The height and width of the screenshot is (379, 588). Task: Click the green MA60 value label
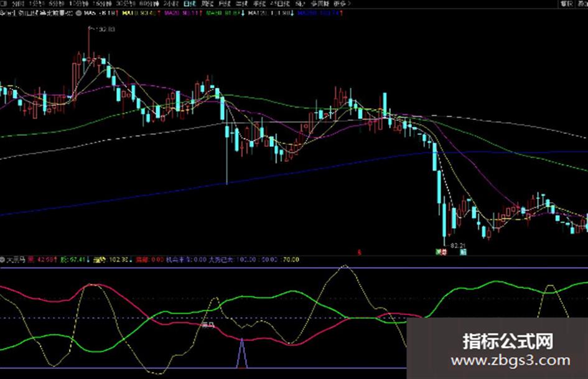click(x=225, y=13)
